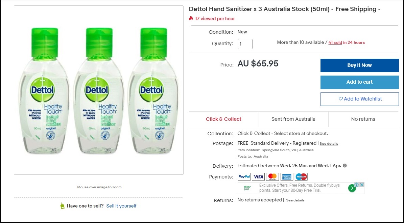Open the No returns tab
Viewport: 404px width, 223px height.
pyautogui.click(x=363, y=119)
